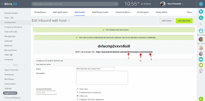Enable the Drive (disk) permission checkbox

point(77,89)
